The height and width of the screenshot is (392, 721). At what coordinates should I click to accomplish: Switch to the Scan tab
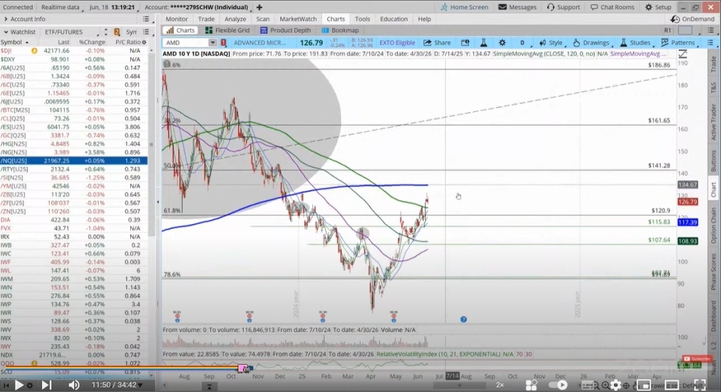(262, 19)
